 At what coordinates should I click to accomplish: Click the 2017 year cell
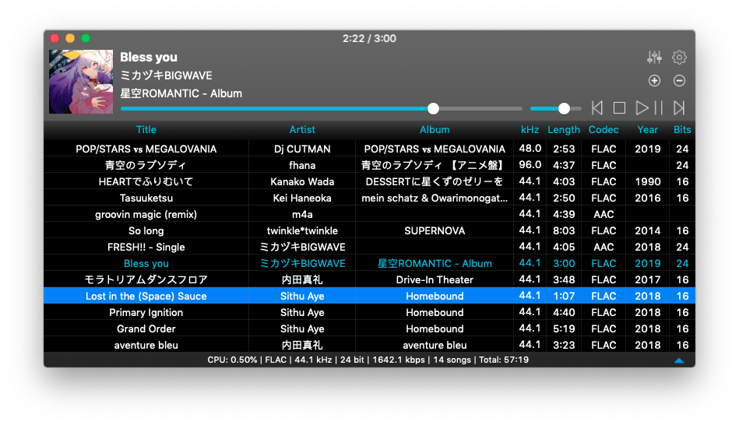pyautogui.click(x=648, y=280)
